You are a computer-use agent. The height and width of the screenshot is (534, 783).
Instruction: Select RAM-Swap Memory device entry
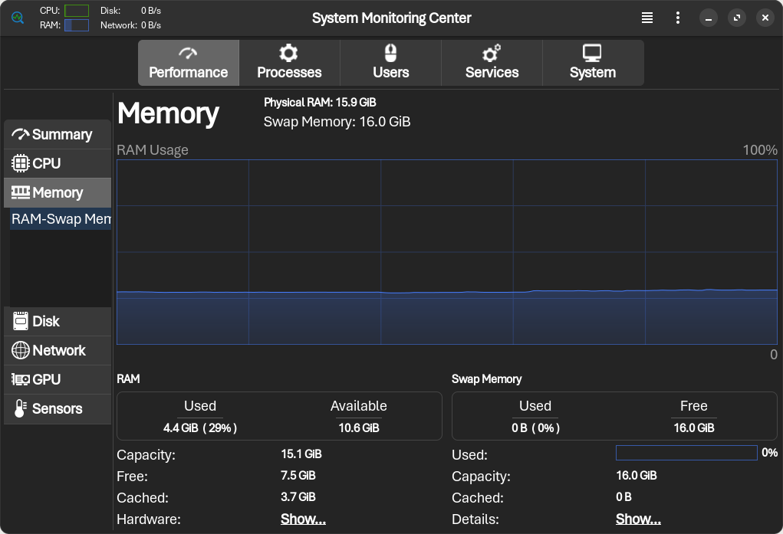(61, 219)
